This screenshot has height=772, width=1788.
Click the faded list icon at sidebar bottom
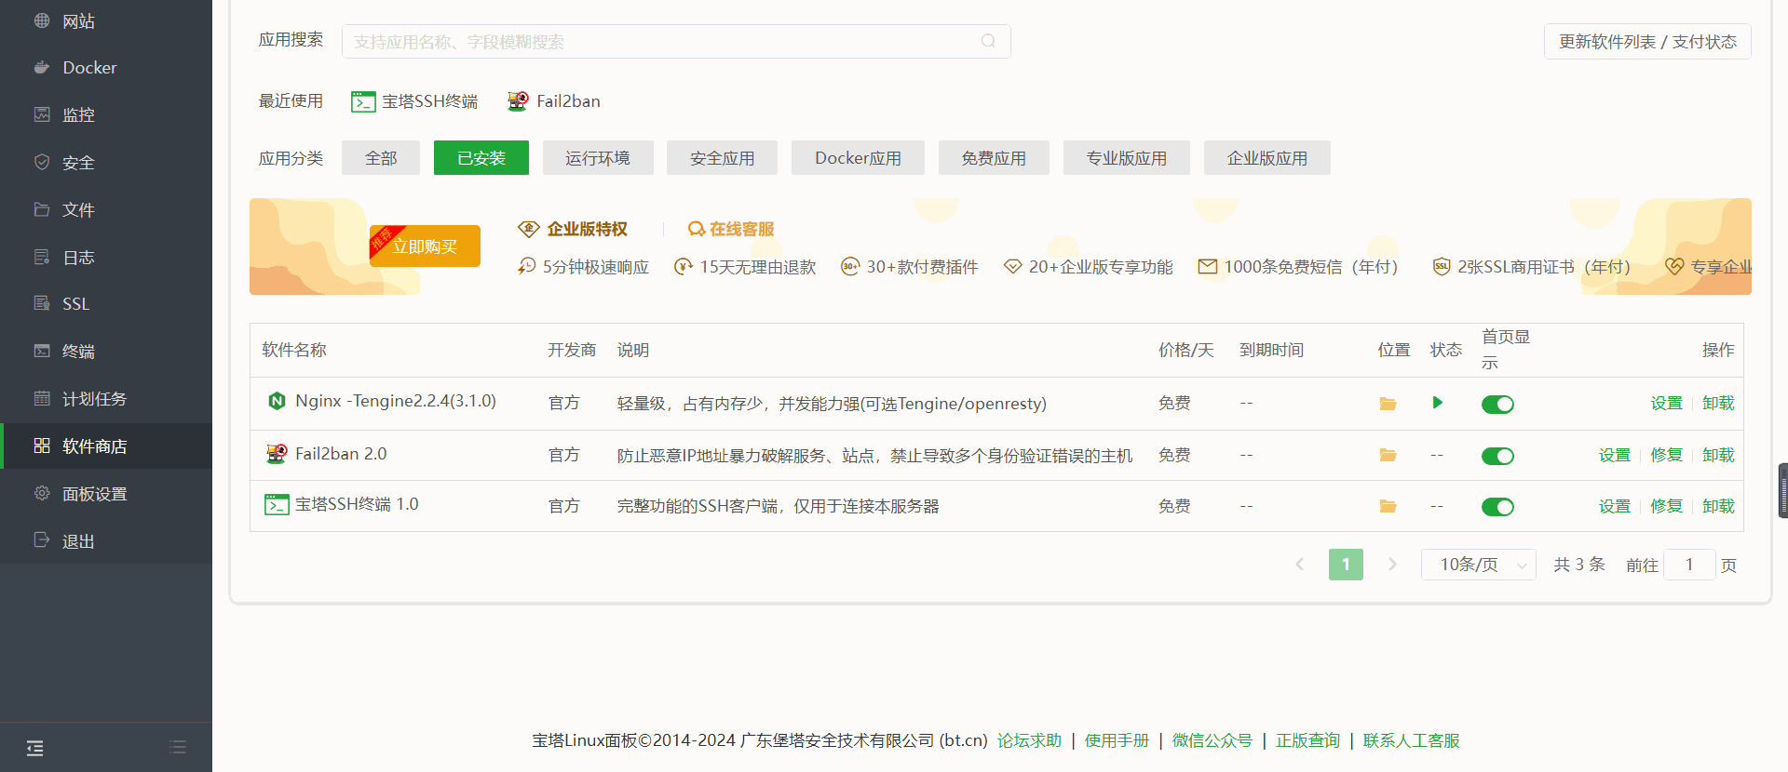[178, 747]
